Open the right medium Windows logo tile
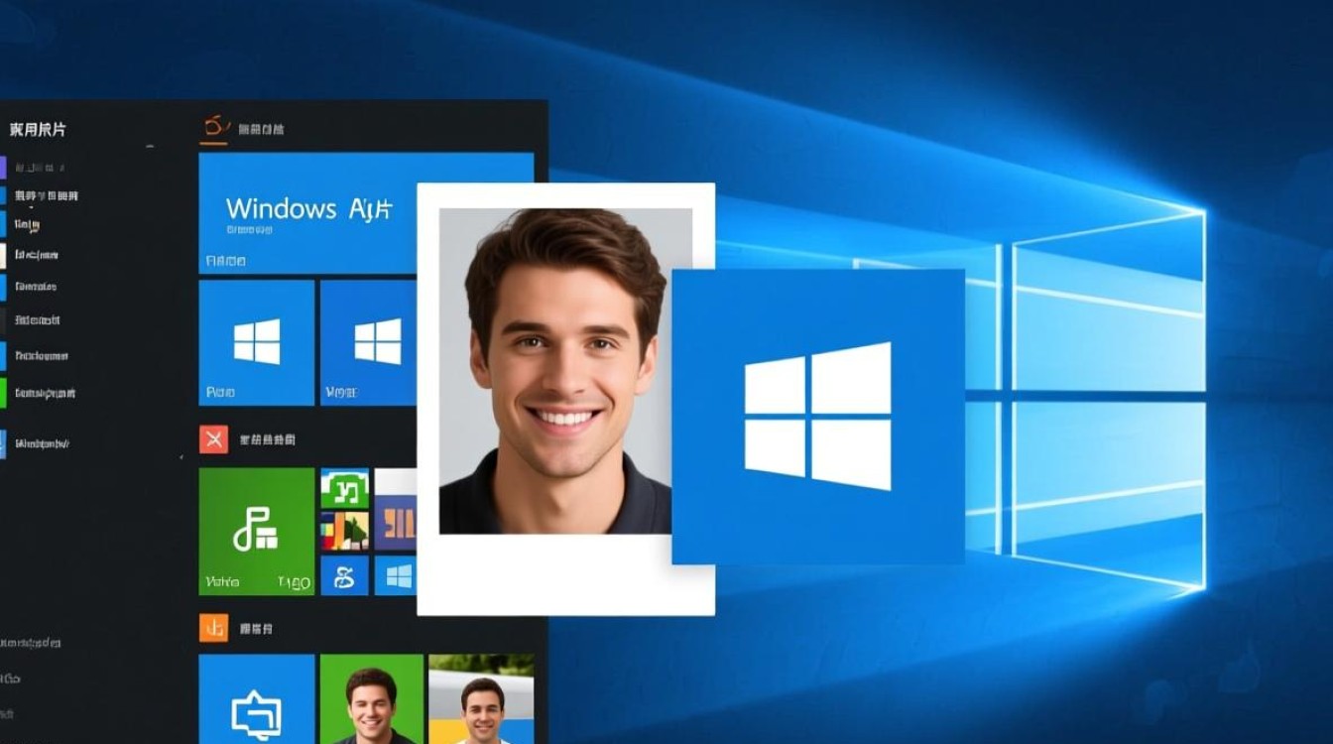The image size is (1333, 744). pos(369,342)
